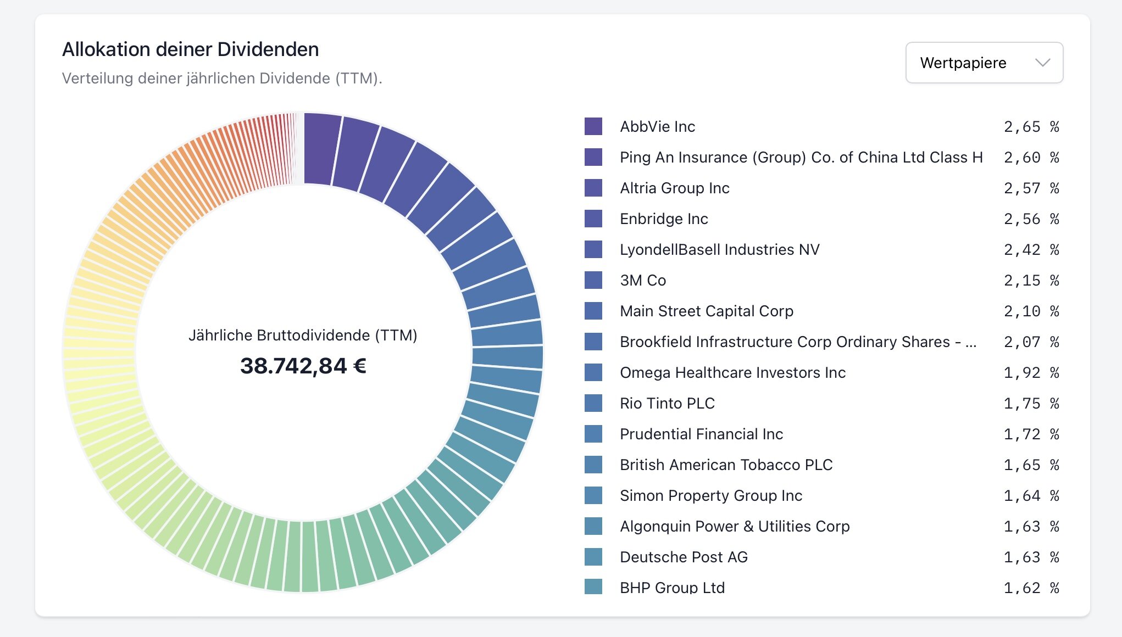1122x637 pixels.
Task: Click Simon Property Group Inc label
Action: (711, 495)
